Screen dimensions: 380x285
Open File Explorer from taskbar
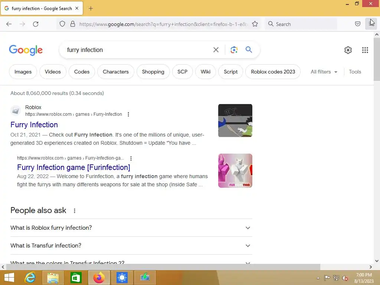coord(53,278)
